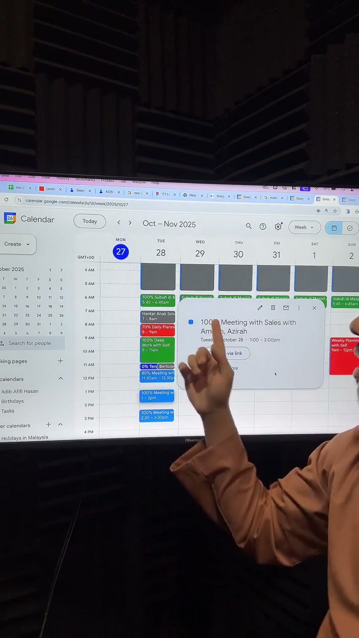
Task: Switch to the Untitled browser tab
Action: pyautogui.click(x=50, y=189)
